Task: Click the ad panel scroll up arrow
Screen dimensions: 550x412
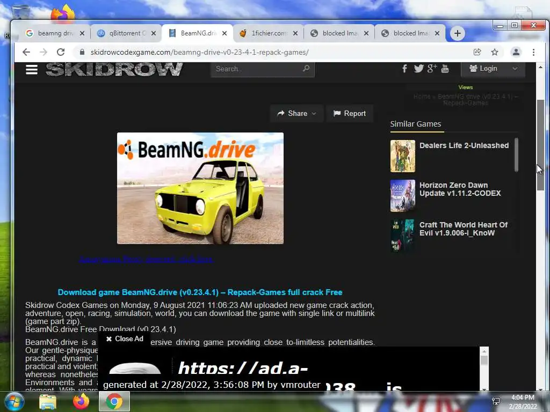Action: coord(484,351)
